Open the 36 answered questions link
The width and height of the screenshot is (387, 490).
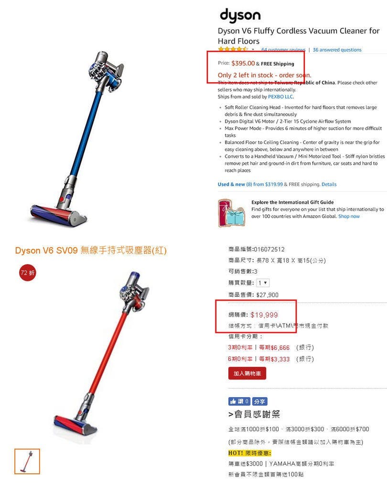pyautogui.click(x=337, y=50)
